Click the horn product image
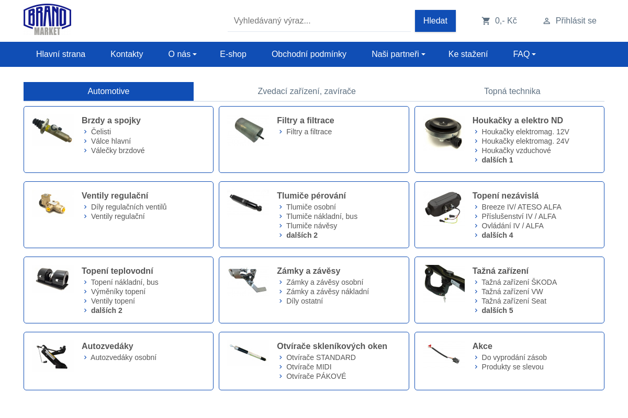 pyautogui.click(x=443, y=132)
